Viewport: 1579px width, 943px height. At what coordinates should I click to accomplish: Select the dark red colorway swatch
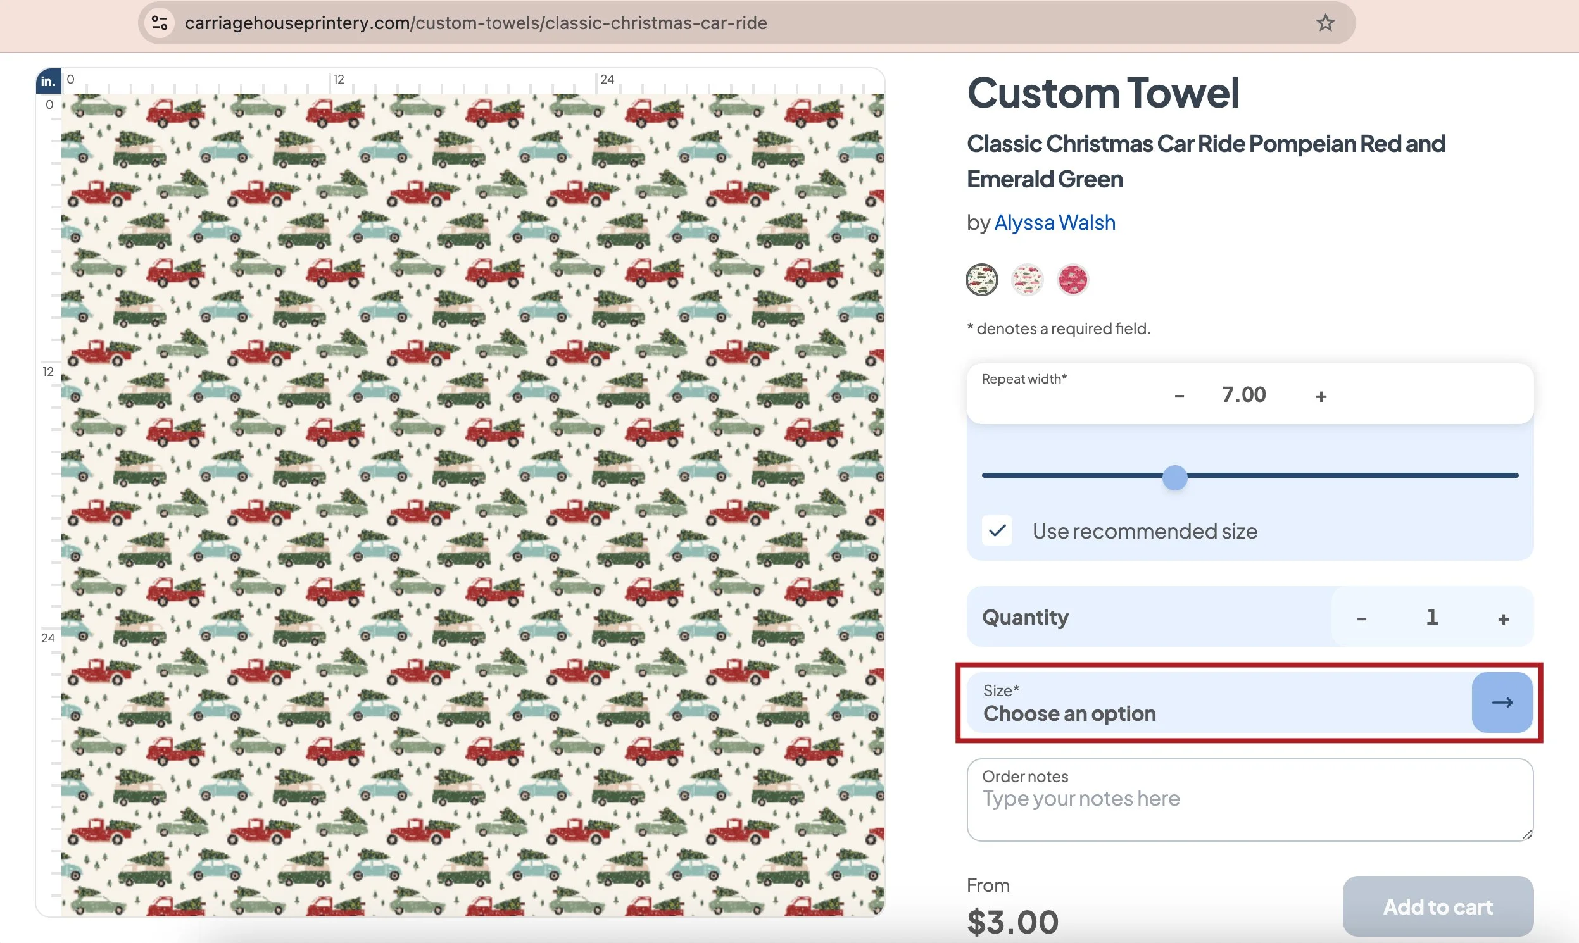tap(1073, 280)
